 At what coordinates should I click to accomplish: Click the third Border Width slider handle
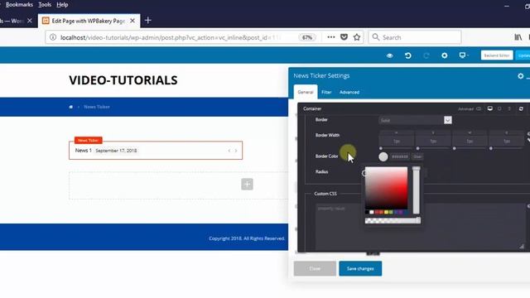(455, 148)
